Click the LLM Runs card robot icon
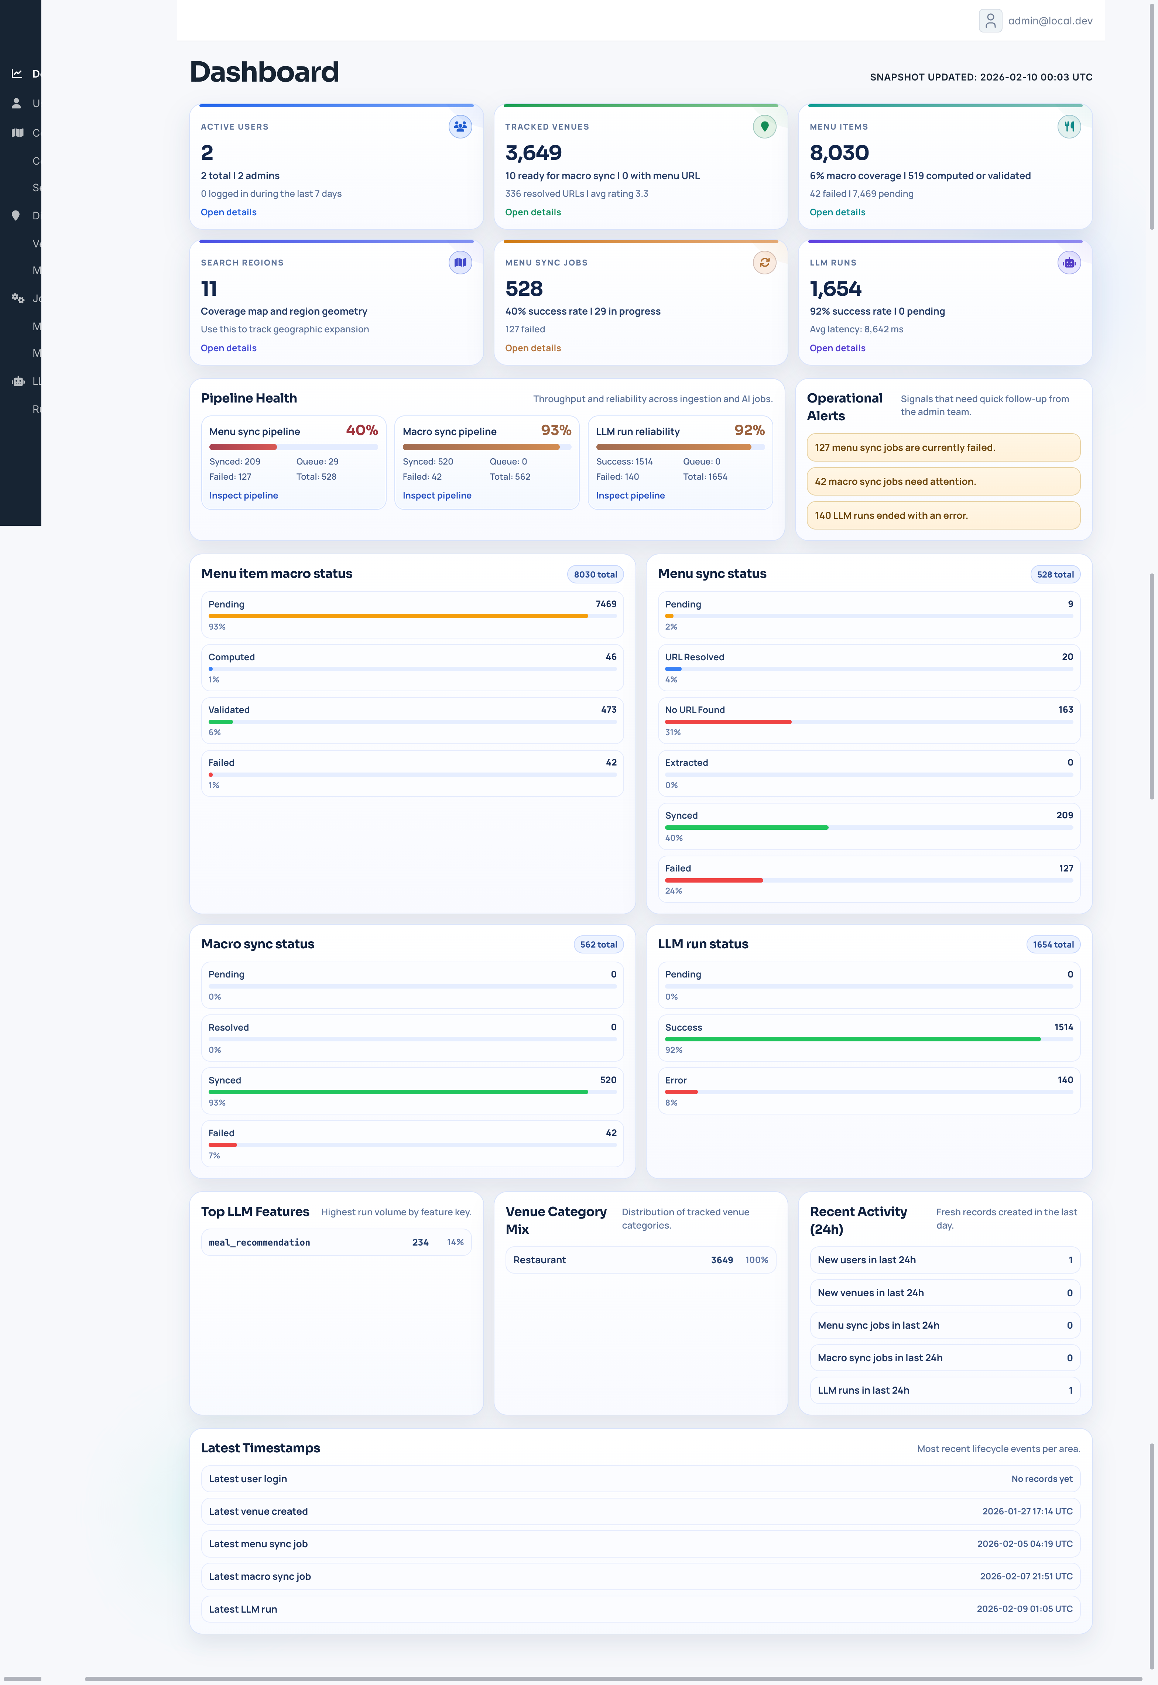 (x=1068, y=263)
